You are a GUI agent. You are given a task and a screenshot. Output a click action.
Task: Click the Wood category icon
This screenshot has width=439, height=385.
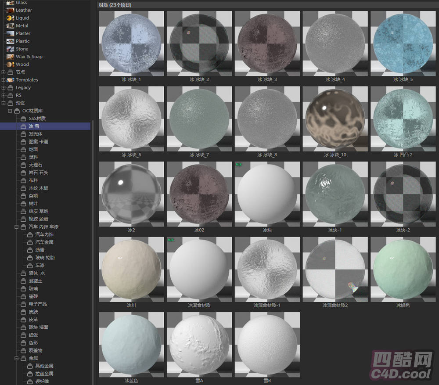point(10,65)
